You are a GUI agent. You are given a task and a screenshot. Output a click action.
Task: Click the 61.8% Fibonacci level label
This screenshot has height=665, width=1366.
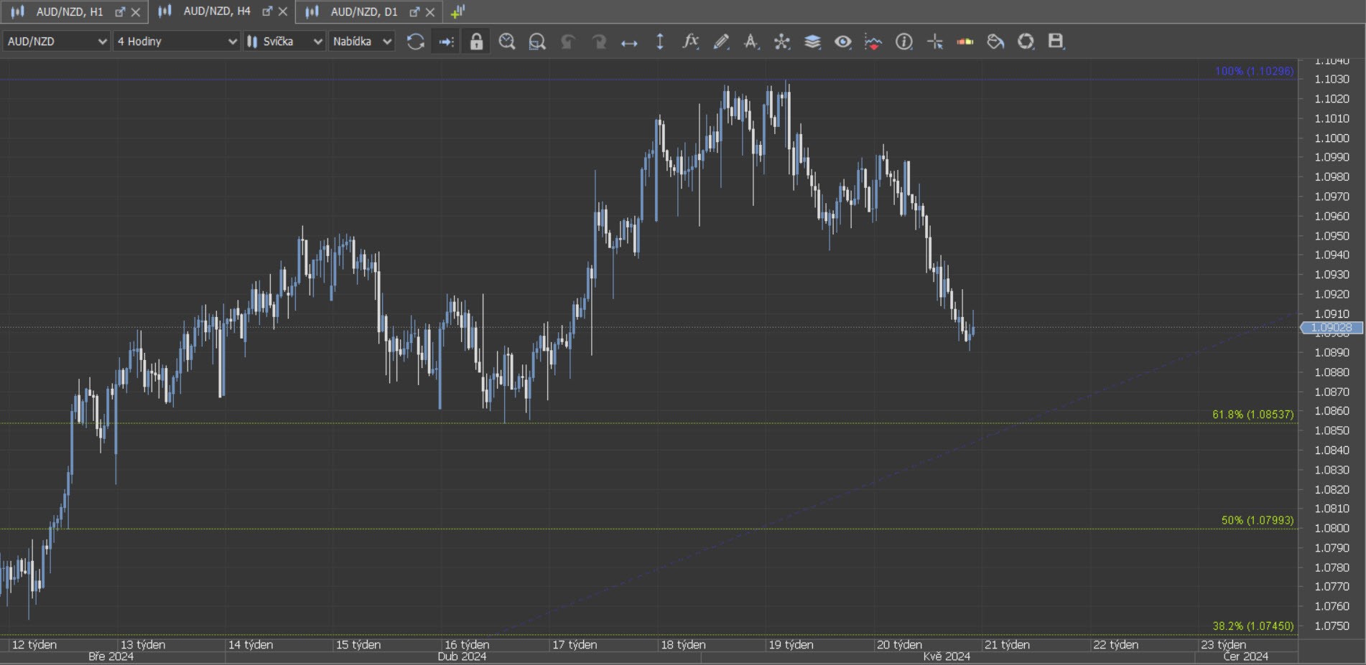tap(1252, 415)
